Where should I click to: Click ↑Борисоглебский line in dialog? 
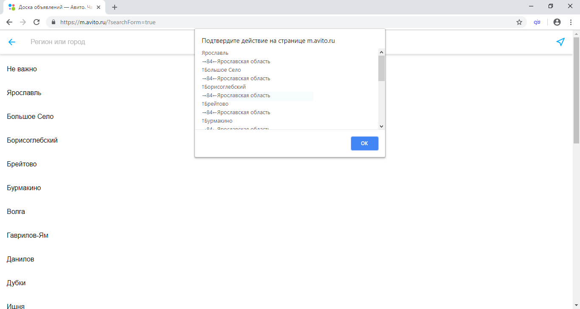point(224,87)
